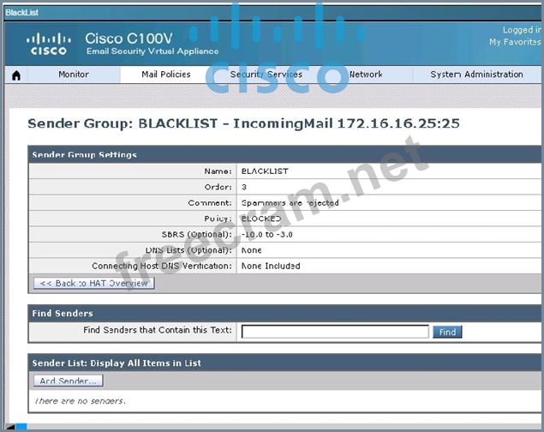Viewport: 544px width, 432px height.
Task: Open the Monitor menu
Action: 74,75
